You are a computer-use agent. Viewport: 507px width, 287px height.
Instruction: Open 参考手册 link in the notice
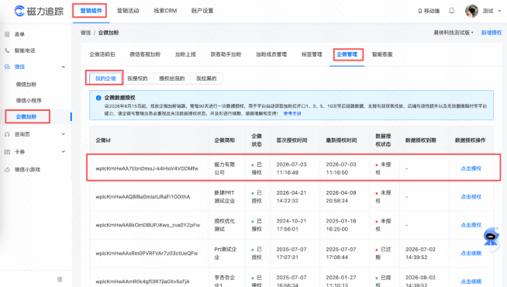tap(292, 113)
